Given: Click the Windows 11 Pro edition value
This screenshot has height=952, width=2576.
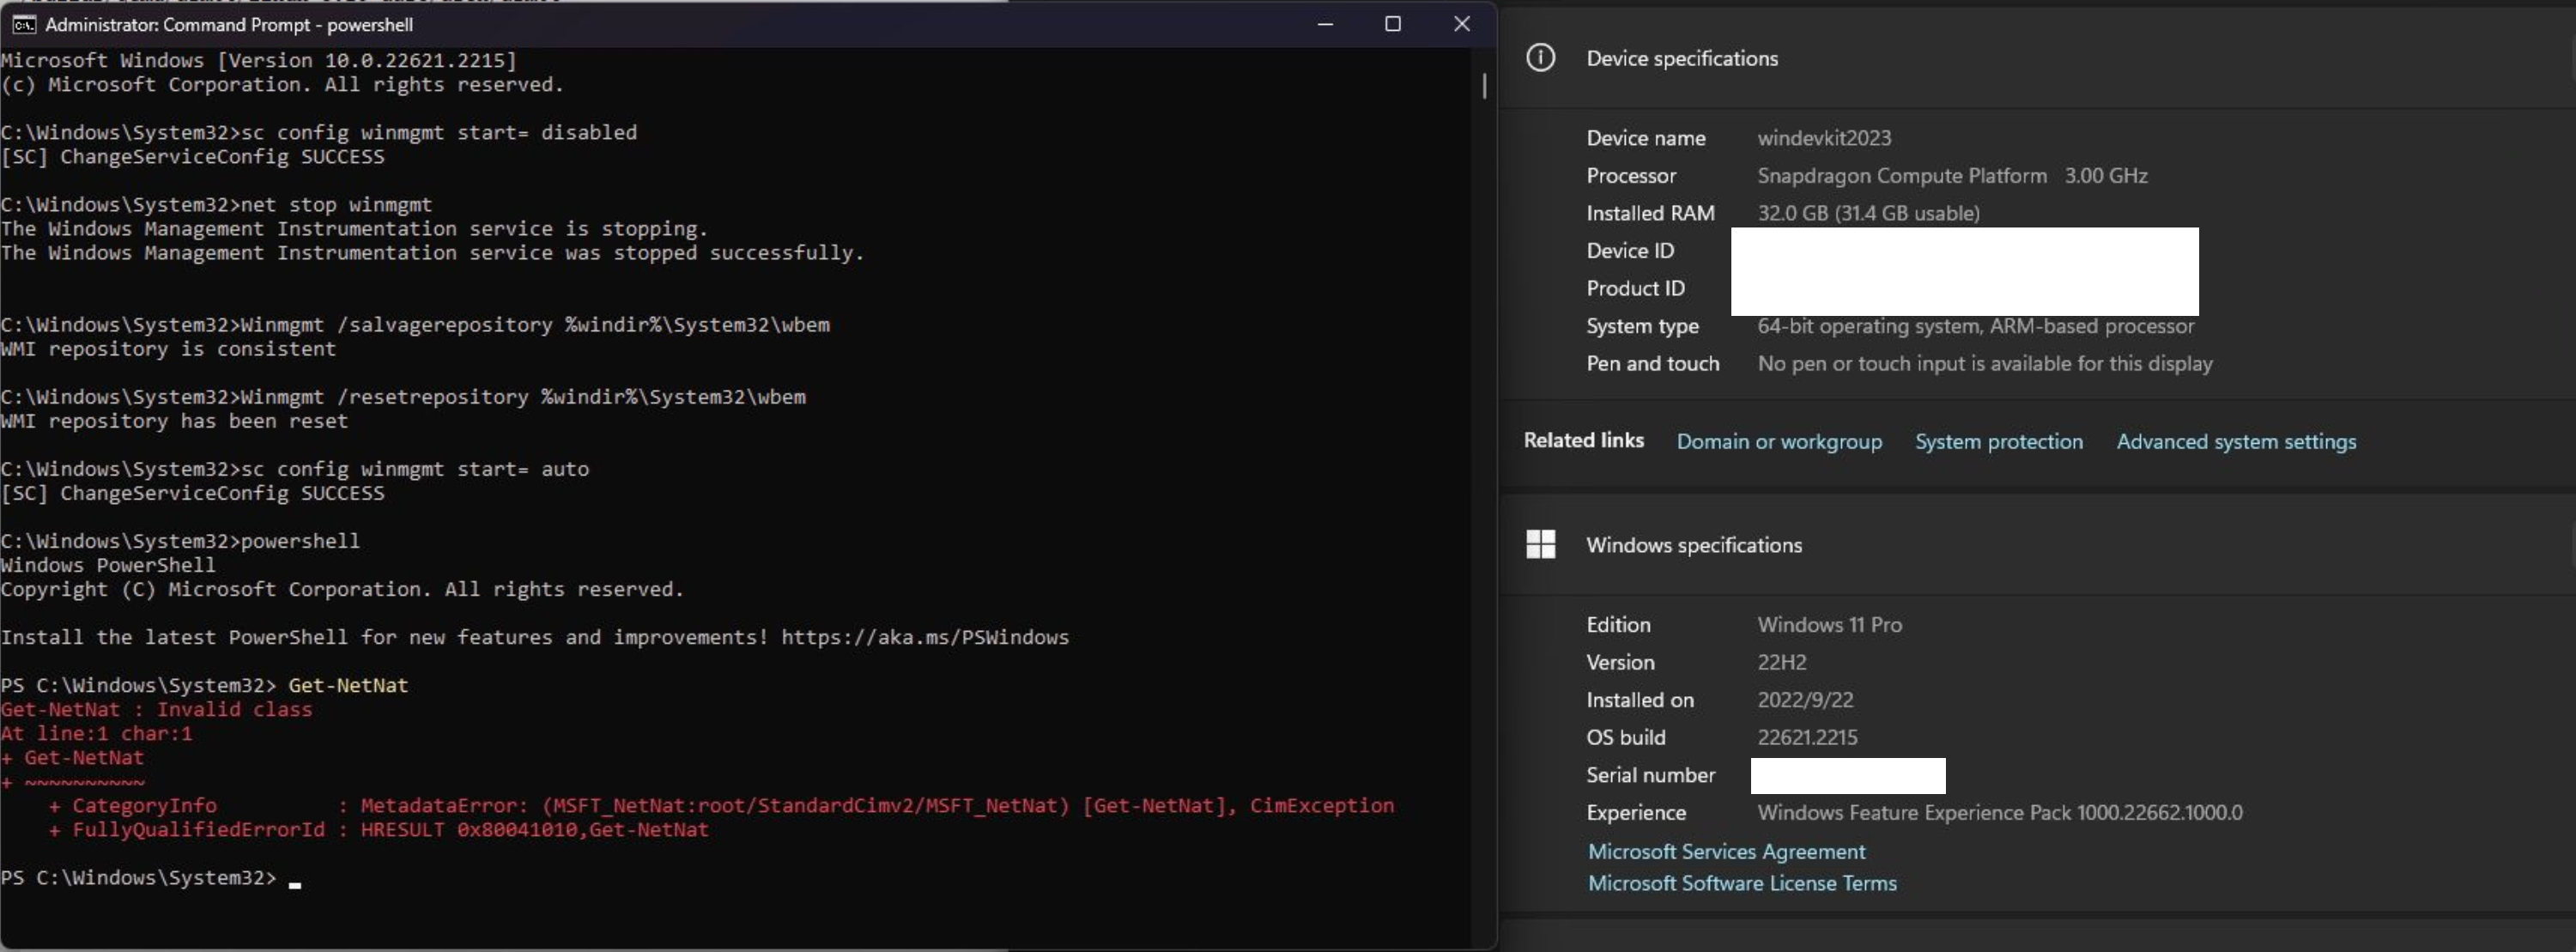Looking at the screenshot, I should (1829, 625).
